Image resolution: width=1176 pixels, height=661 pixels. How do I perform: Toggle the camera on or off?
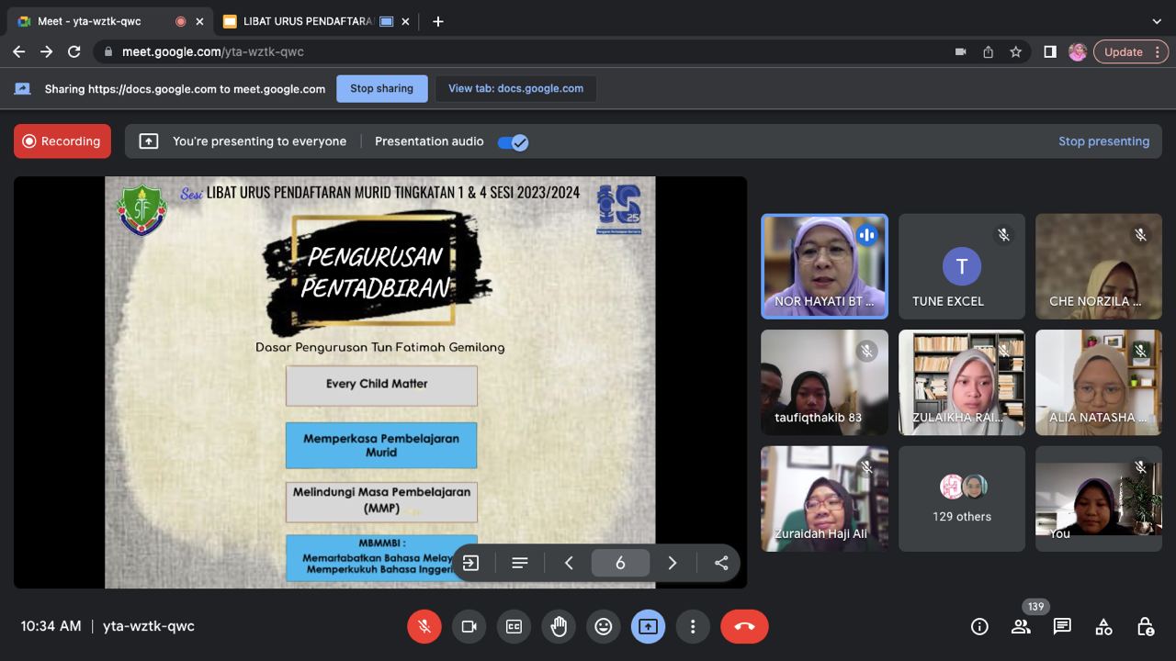[x=469, y=626]
